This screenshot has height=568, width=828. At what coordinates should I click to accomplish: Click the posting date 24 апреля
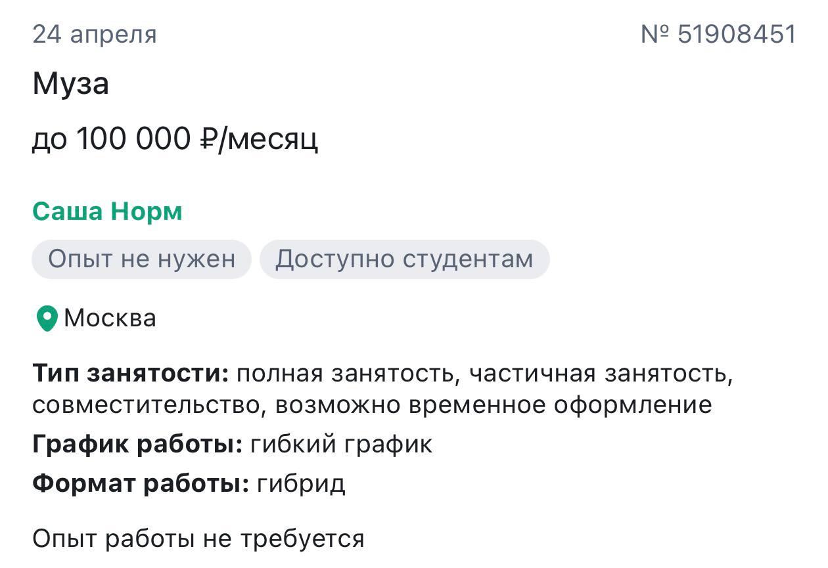pos(95,34)
